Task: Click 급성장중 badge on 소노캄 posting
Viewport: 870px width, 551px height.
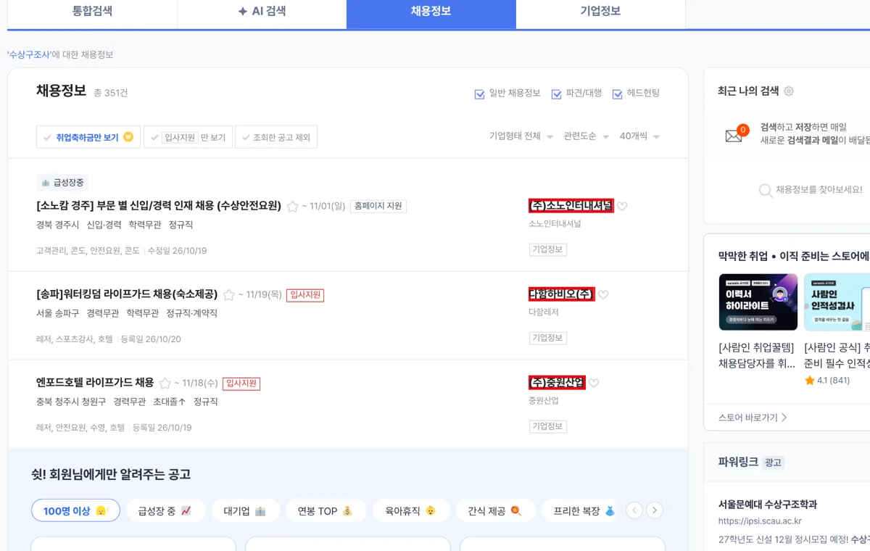Action: click(x=62, y=183)
